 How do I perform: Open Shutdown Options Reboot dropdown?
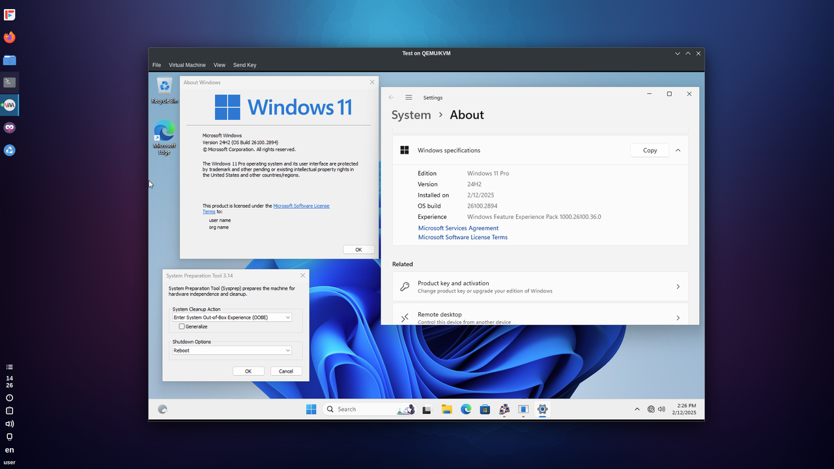pyautogui.click(x=232, y=350)
